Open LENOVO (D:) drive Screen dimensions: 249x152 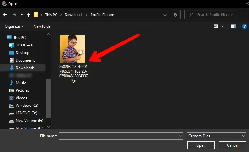pos(27,113)
